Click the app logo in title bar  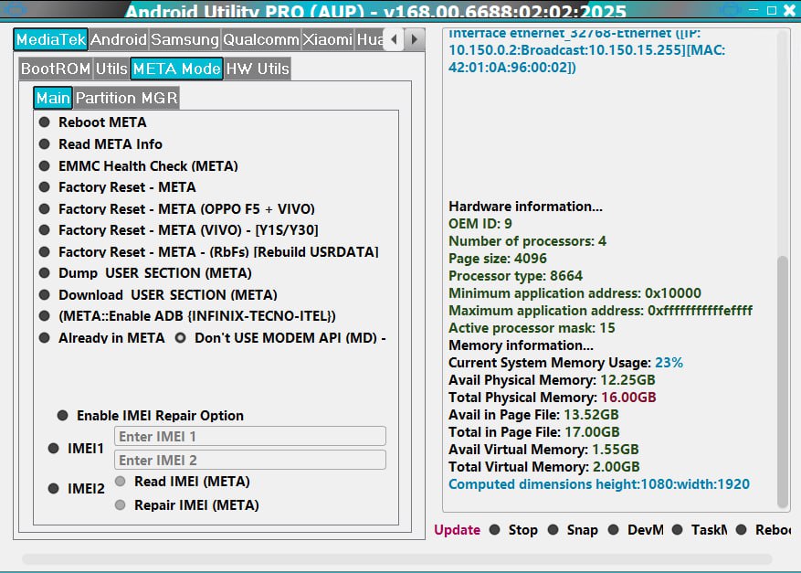(x=16, y=9)
